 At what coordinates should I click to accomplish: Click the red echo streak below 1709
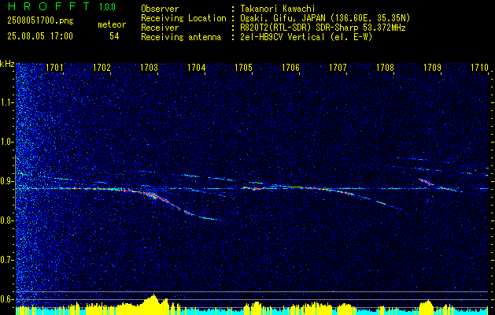point(427,182)
